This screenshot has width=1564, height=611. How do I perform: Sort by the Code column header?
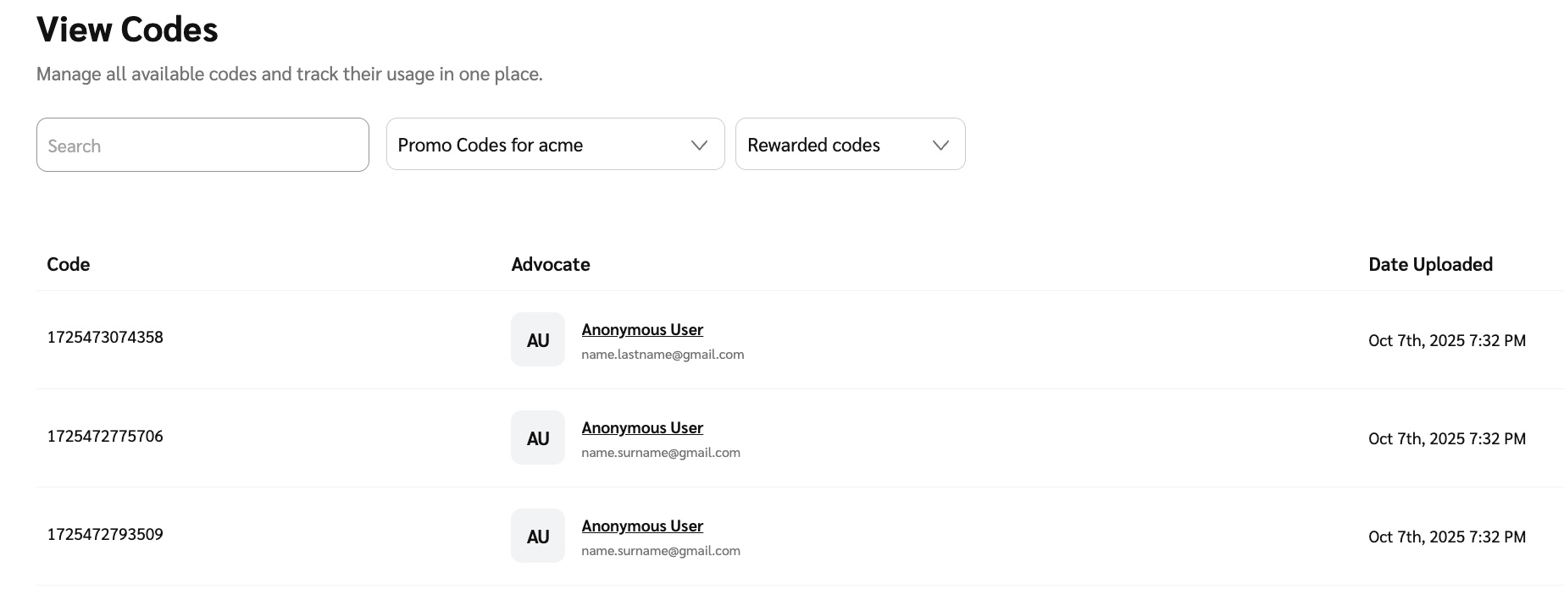pyautogui.click(x=69, y=265)
